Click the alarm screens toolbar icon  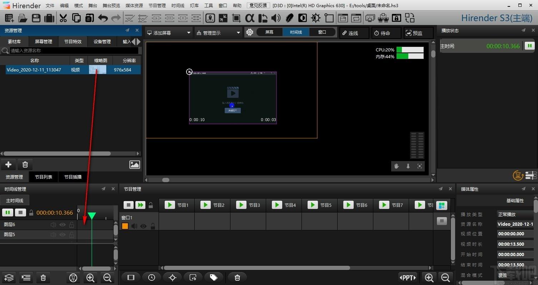pos(370,18)
